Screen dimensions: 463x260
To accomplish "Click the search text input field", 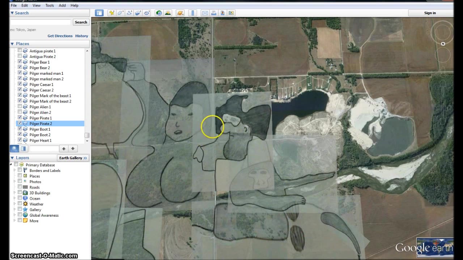I will (41, 22).
